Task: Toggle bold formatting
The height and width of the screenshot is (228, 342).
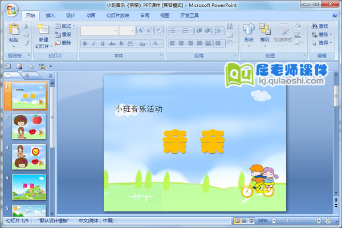Action: click(85, 44)
